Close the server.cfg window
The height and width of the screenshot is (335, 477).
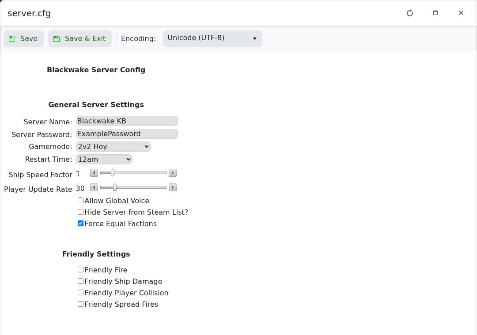[x=461, y=13]
